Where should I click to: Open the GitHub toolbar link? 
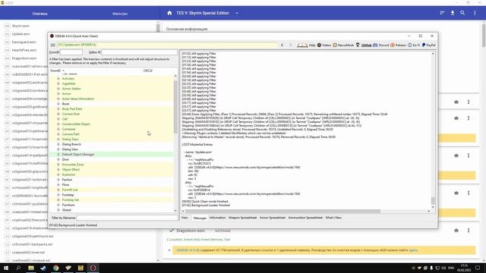(364, 45)
